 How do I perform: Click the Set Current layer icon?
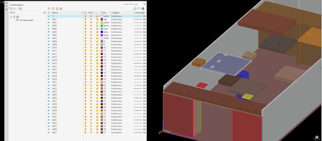61,9
